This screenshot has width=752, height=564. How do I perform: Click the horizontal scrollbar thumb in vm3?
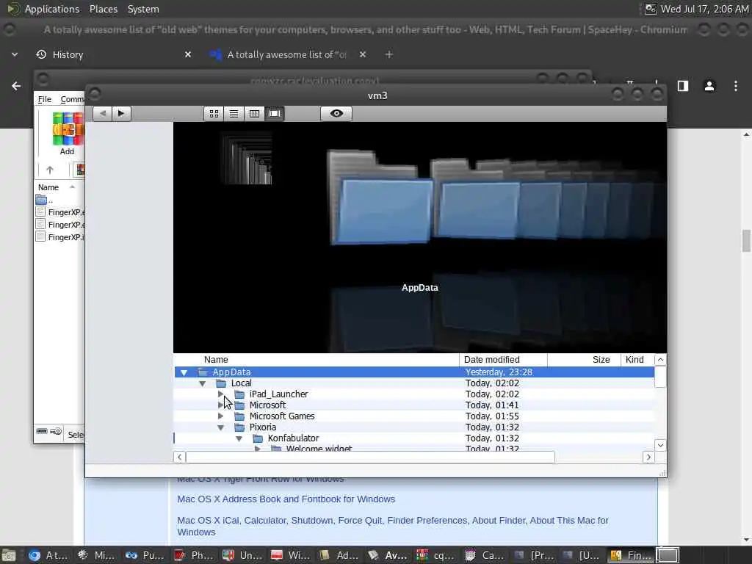(370, 457)
